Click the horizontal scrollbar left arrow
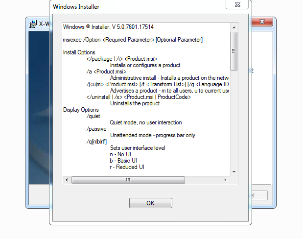This screenshot has height=239, width=303. pyautogui.click(x=67, y=180)
